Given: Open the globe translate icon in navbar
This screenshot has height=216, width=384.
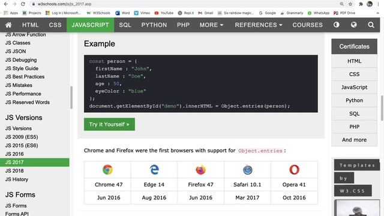Looking at the screenshot, I should pyautogui.click(x=353, y=25).
